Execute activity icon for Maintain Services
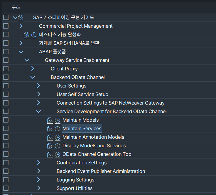Image resolution: width=216 pixels, height=195 pixels. click(58, 129)
